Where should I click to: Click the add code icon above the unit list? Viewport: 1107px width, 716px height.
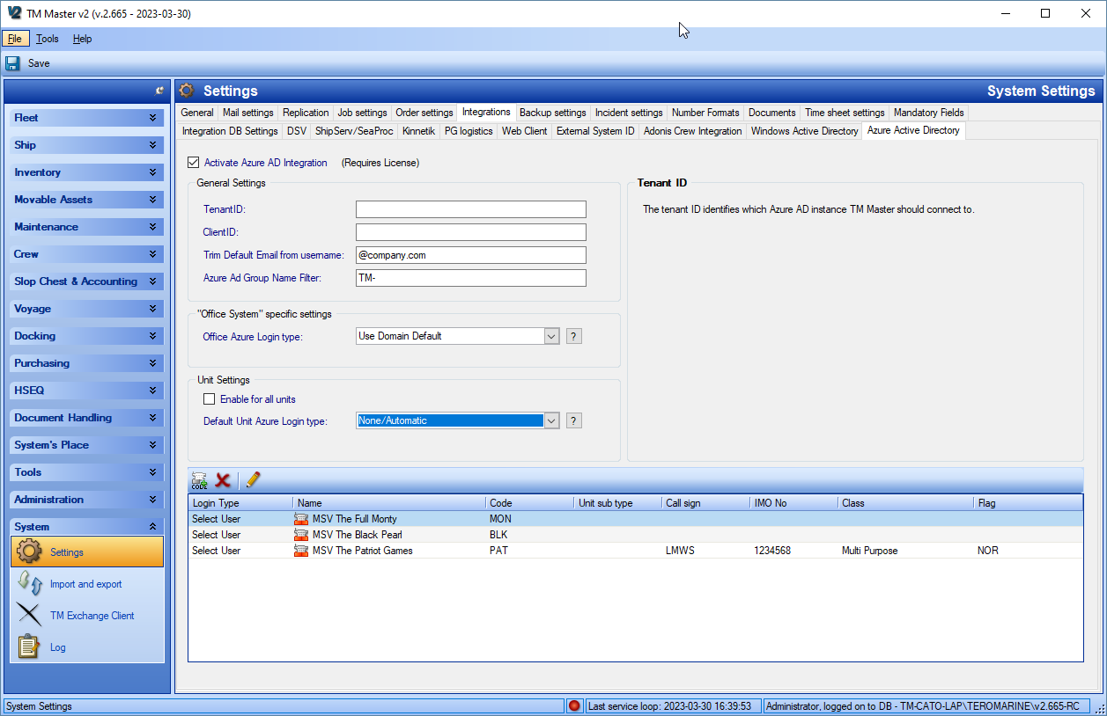pyautogui.click(x=199, y=480)
